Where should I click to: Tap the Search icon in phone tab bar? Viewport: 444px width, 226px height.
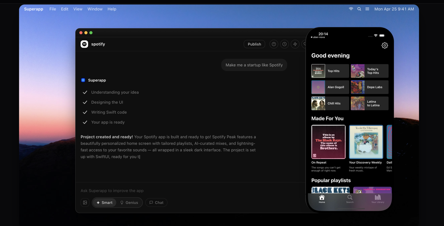pos(350,199)
